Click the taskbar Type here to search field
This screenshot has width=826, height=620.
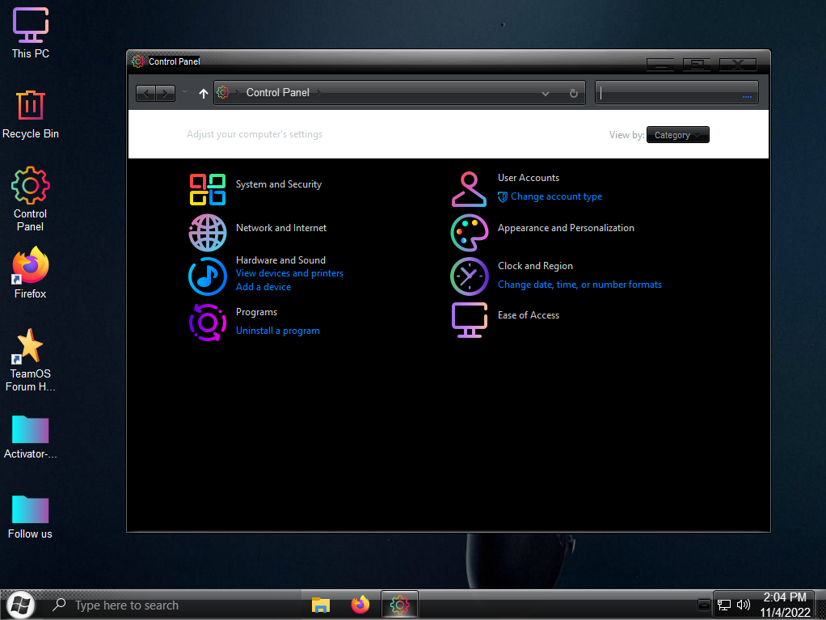click(x=174, y=605)
